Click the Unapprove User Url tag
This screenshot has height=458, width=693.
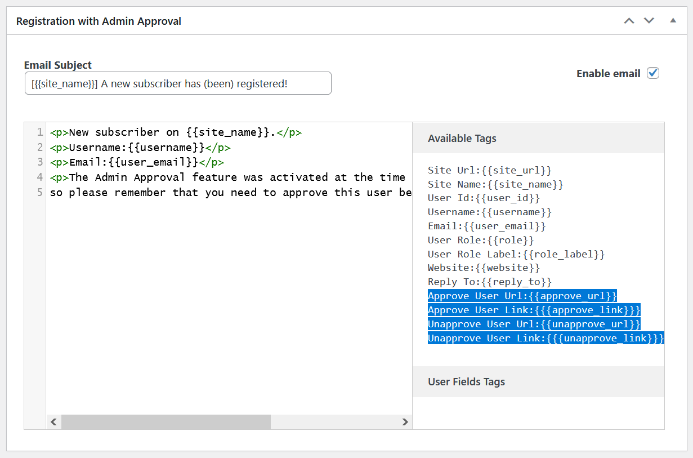(534, 324)
